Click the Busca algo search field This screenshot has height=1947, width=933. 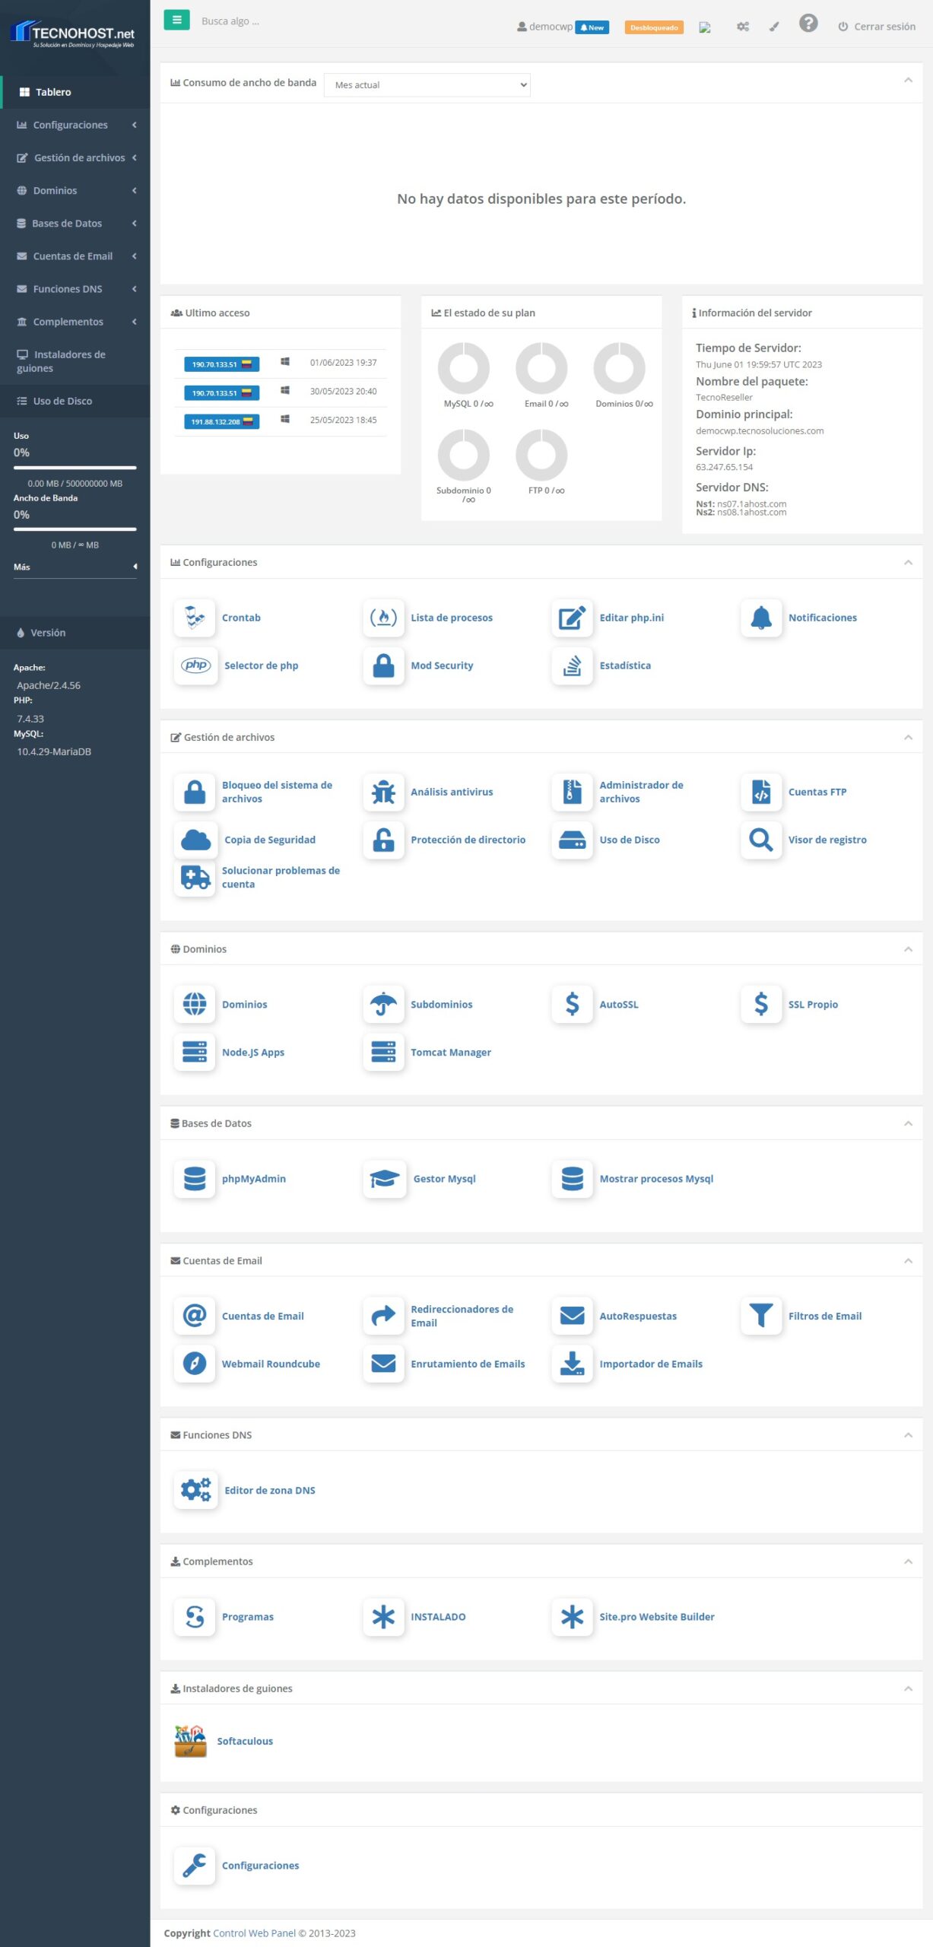[x=304, y=21]
